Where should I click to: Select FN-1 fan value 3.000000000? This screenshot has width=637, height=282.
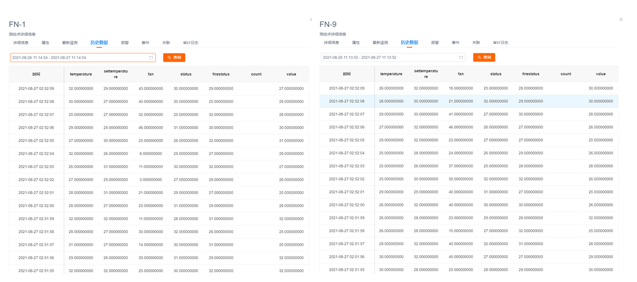(151, 180)
